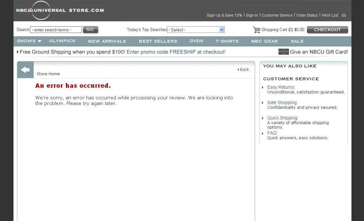Click the search terms input field
The width and height of the screenshot is (364, 221).
click(56, 30)
